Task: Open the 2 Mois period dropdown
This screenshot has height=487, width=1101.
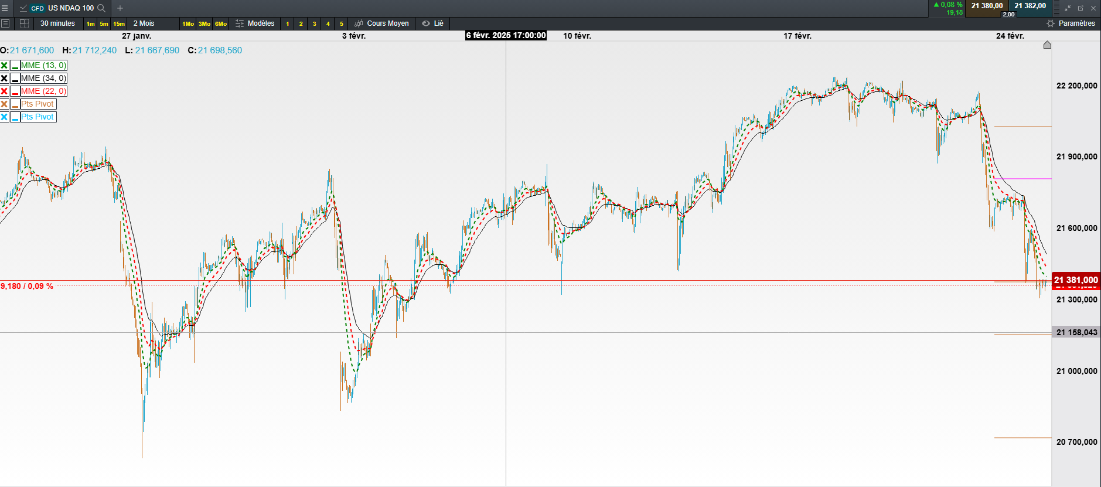Action: coord(144,23)
